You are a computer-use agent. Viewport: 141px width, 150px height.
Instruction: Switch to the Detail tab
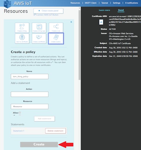121,10
